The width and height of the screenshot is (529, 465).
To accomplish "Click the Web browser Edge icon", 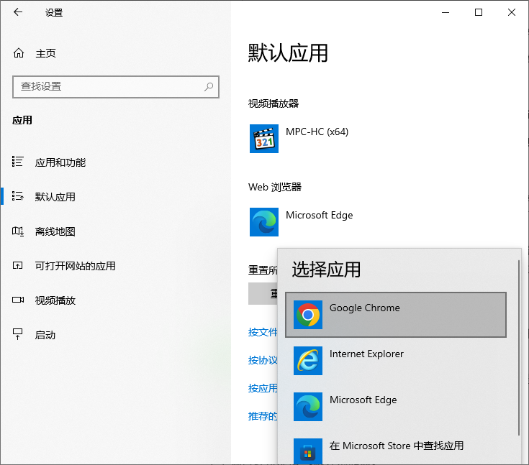I will tap(264, 221).
